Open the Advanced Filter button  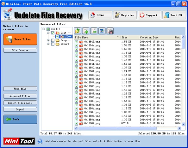(x=20, y=96)
